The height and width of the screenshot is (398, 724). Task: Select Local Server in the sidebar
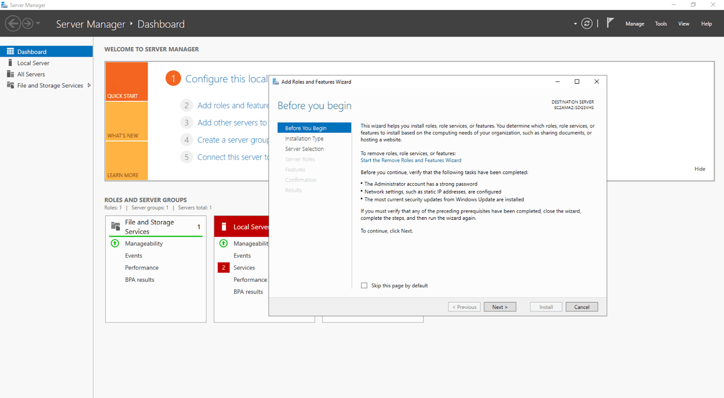pos(46,63)
